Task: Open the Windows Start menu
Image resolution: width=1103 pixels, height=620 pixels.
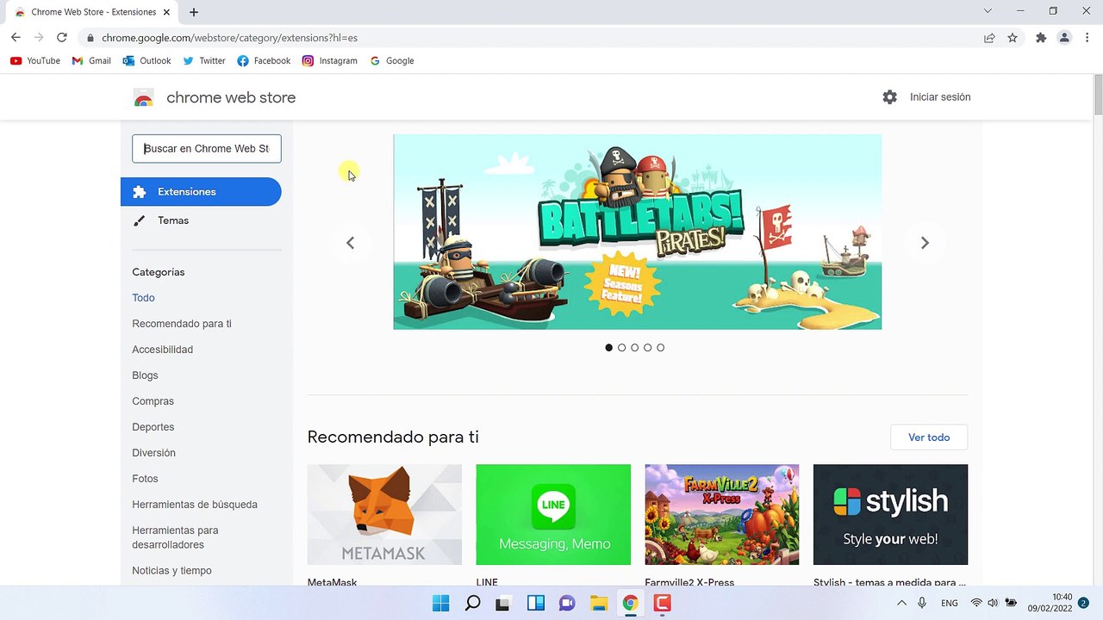Action: [440, 604]
